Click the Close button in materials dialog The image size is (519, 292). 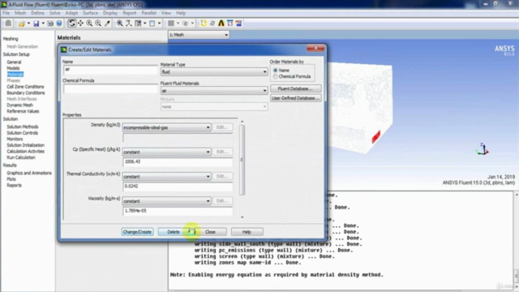[x=210, y=232]
